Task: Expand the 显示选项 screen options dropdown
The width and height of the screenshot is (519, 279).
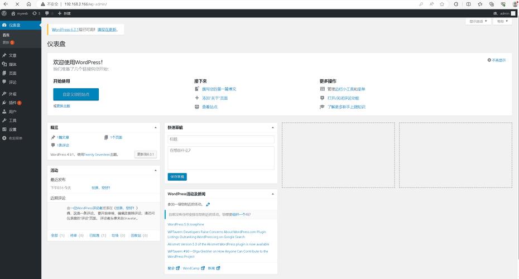Action: coord(478,21)
